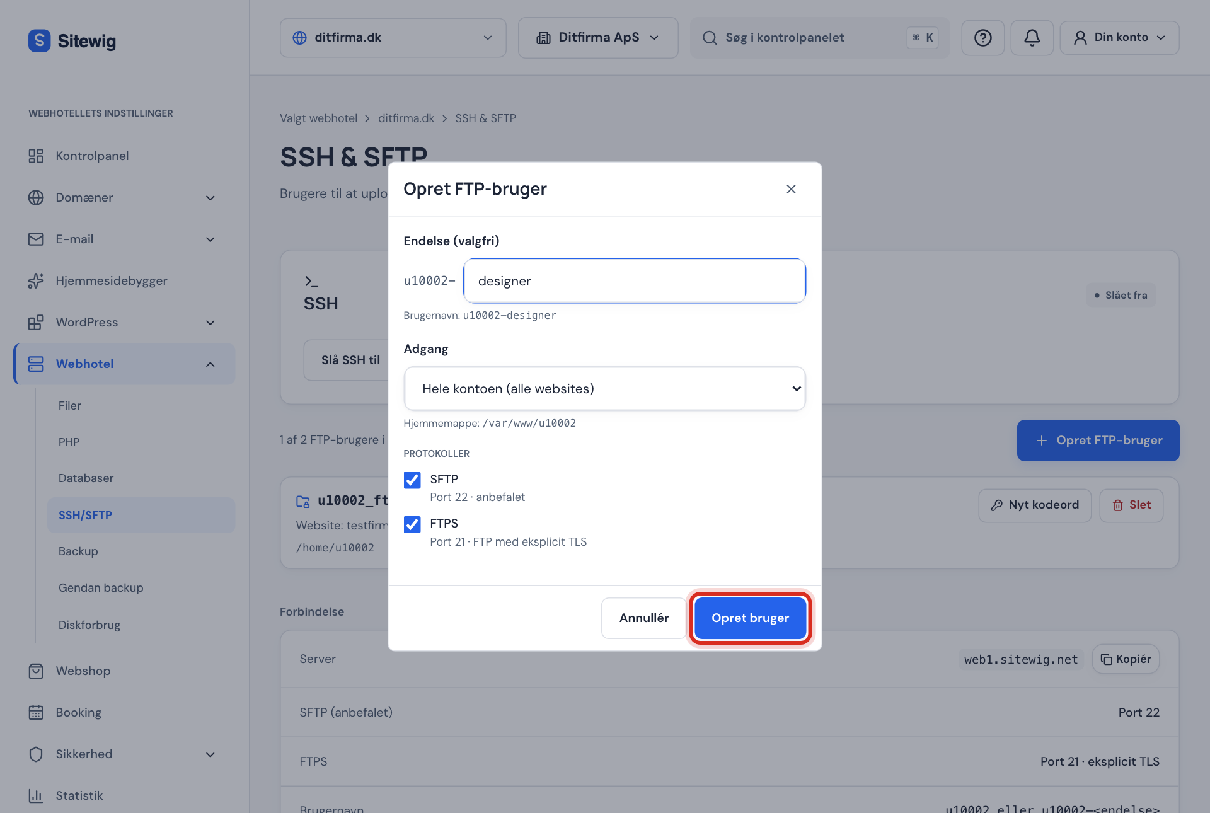Click the Webhotel server icon

(36, 364)
